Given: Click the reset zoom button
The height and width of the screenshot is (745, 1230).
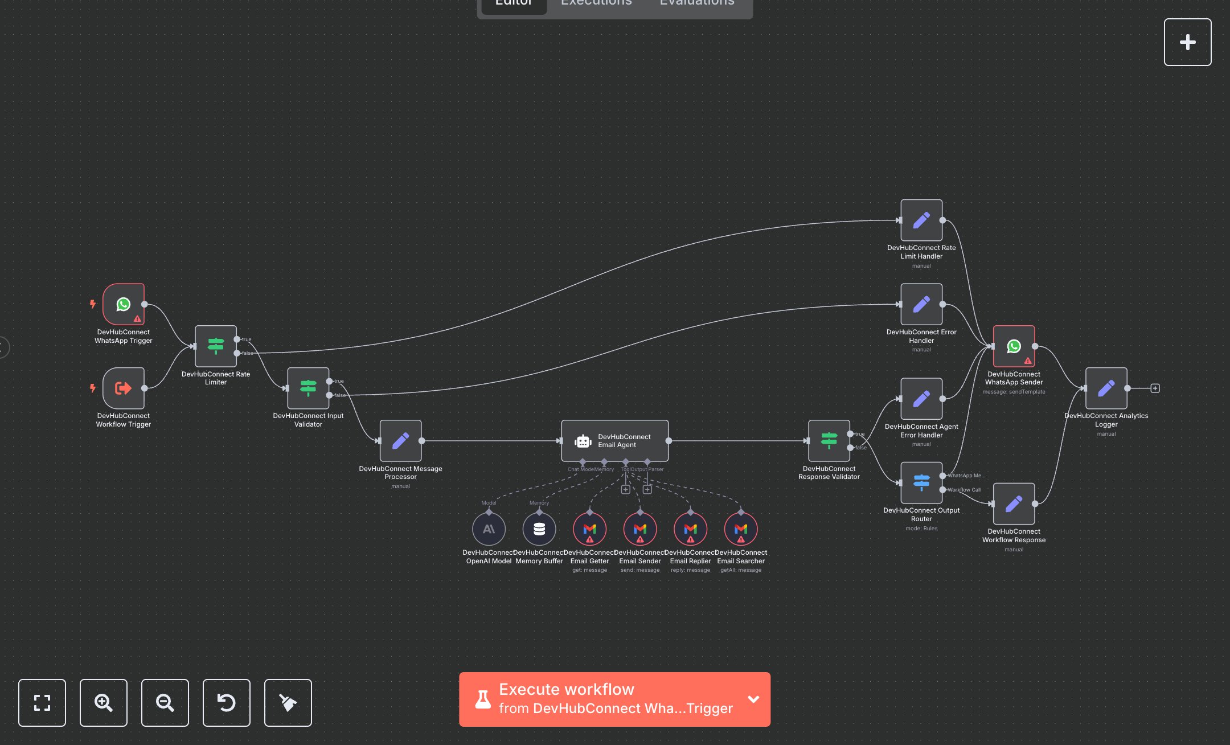Looking at the screenshot, I should (x=227, y=702).
